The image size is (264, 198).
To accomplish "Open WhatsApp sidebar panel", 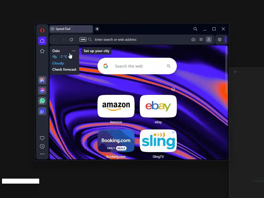I will click(42, 101).
